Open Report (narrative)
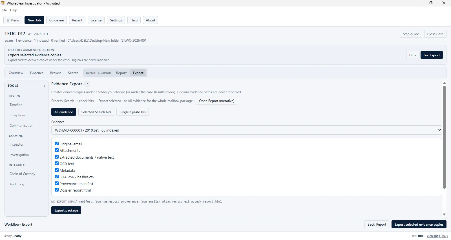451x240 pixels. coord(216,101)
